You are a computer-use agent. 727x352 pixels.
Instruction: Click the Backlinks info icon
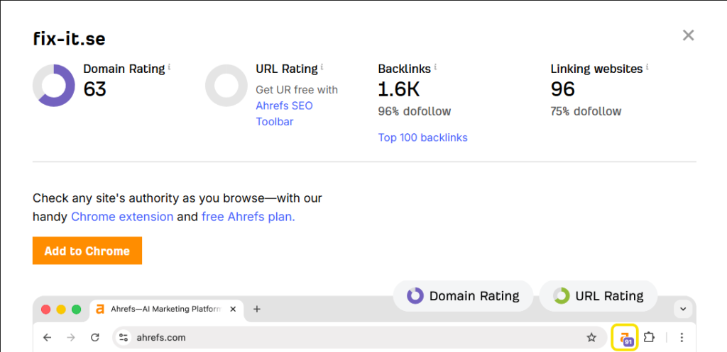[x=435, y=67]
